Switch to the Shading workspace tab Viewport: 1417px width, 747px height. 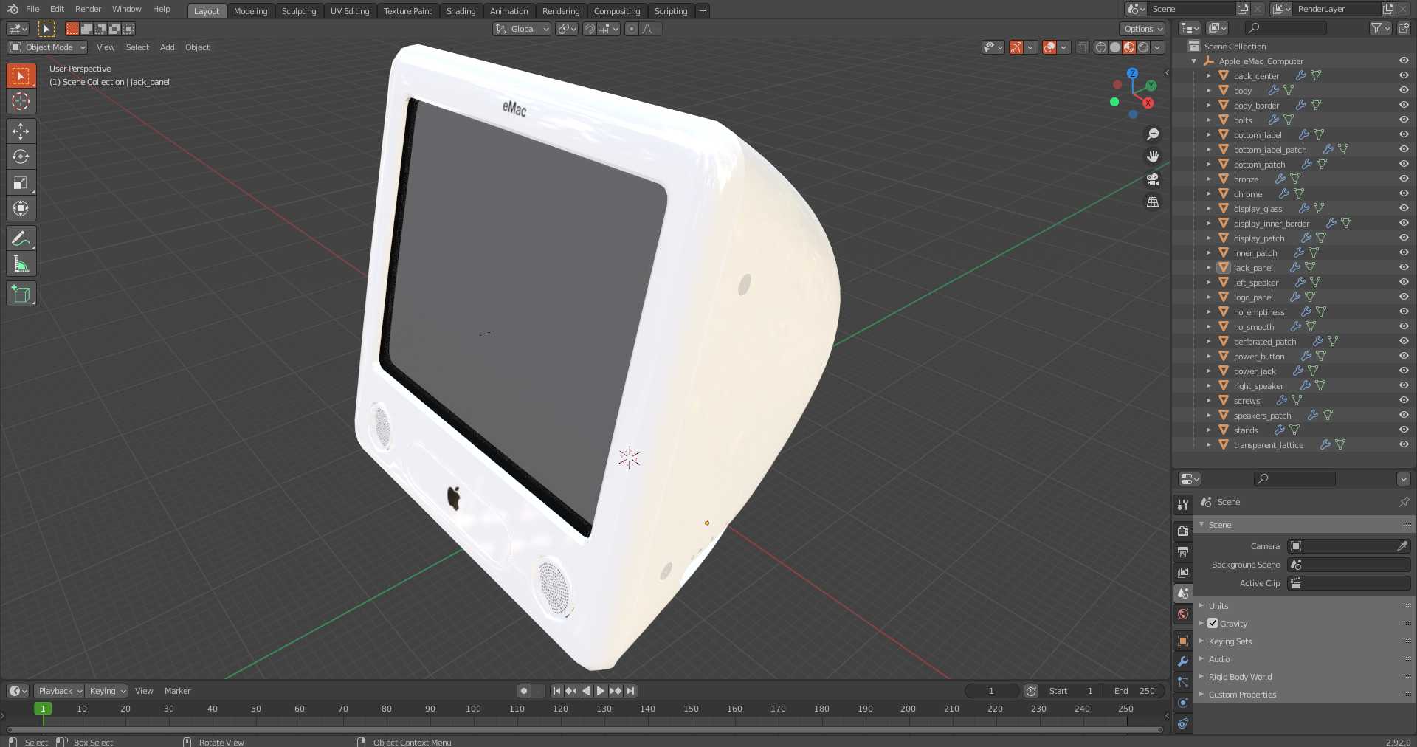coord(461,11)
